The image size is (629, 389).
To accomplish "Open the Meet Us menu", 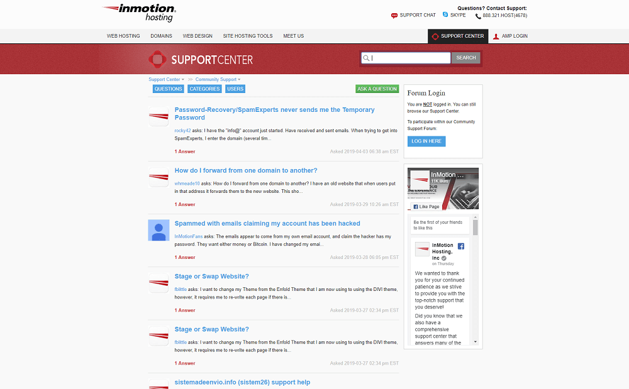I will click(x=293, y=36).
